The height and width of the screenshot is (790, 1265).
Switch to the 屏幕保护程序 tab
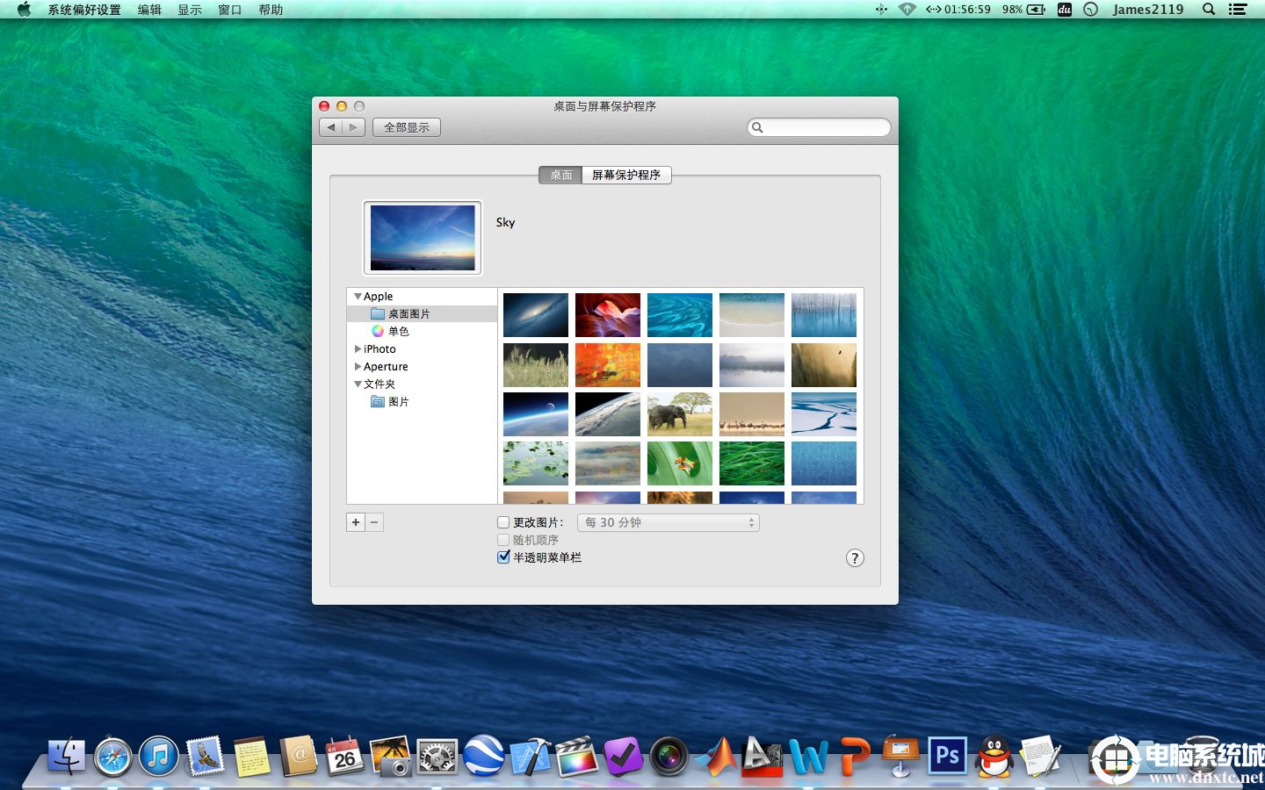(626, 175)
